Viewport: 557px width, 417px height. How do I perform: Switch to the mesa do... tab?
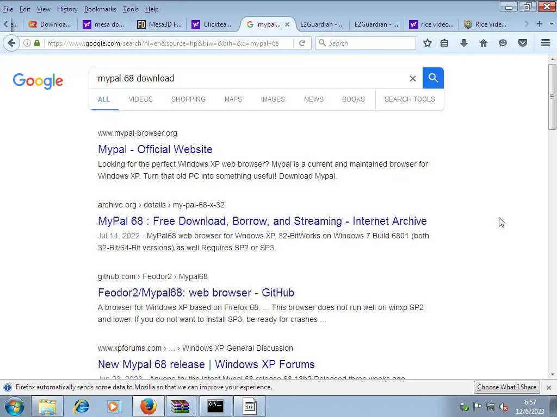104,24
